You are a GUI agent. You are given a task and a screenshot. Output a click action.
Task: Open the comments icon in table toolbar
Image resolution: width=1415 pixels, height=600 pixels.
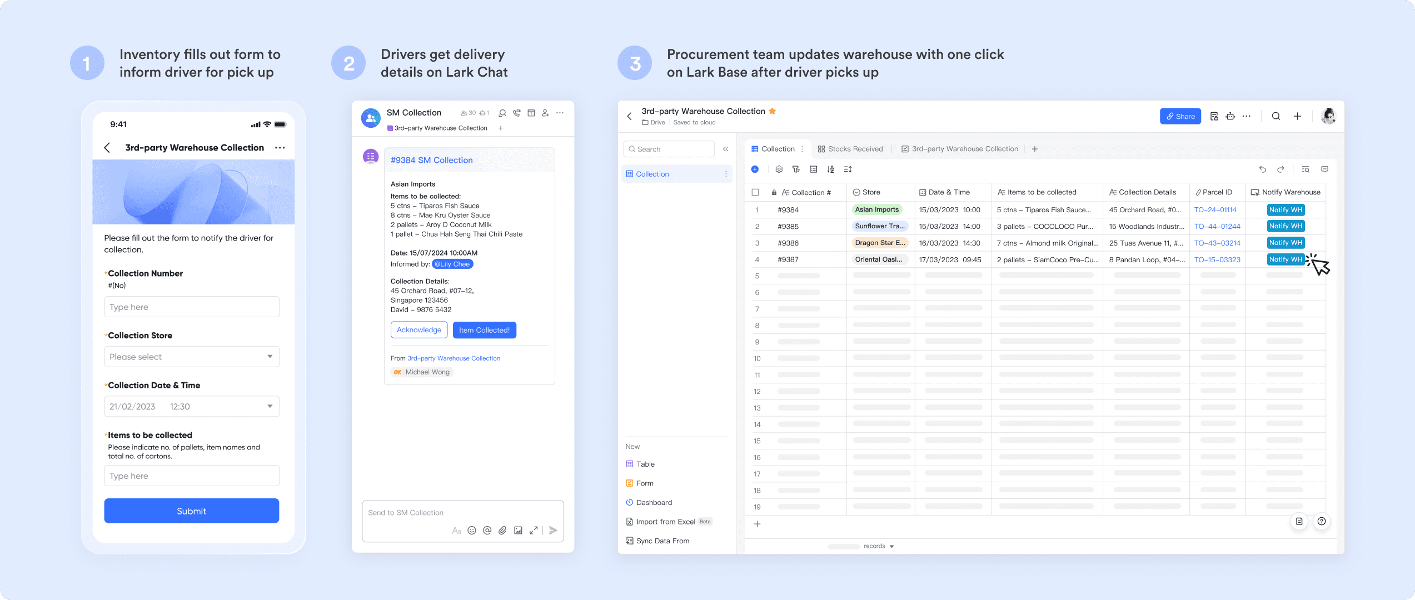[1324, 169]
